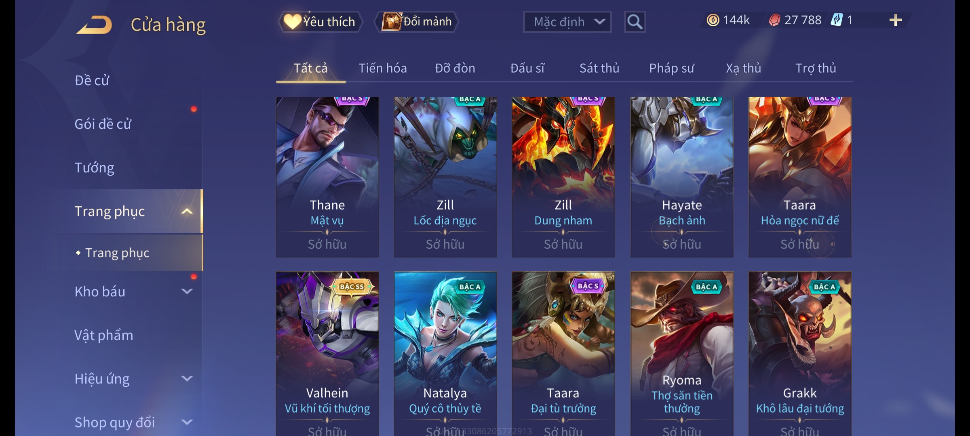The height and width of the screenshot is (436, 970).
Task: Open the Tướng menu item
Action: click(x=94, y=168)
